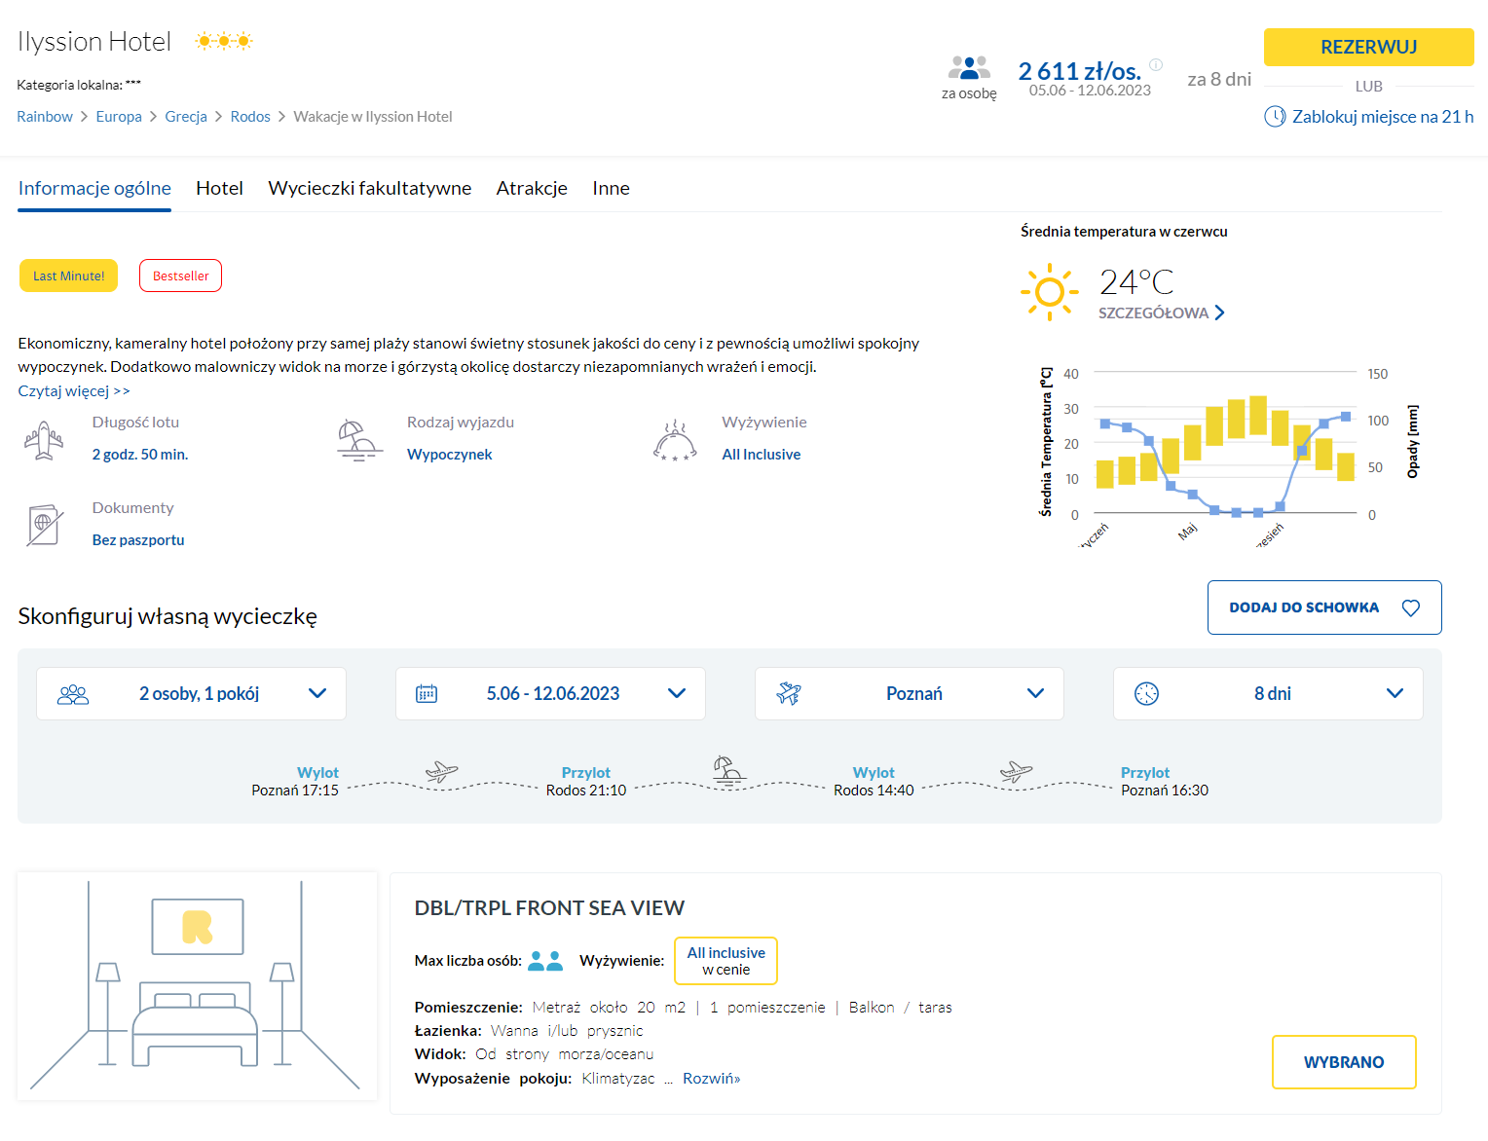1488x1141 pixels.
Task: Click the clock icon next to Zablokuj miejsce
Action: click(1275, 117)
